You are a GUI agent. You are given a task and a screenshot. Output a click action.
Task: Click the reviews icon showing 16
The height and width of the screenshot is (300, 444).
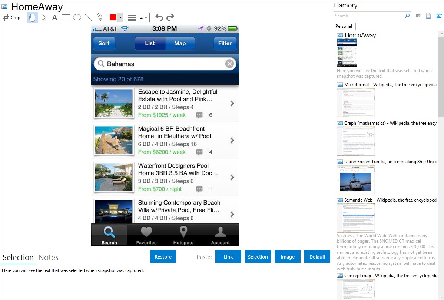pyautogui.click(x=199, y=115)
